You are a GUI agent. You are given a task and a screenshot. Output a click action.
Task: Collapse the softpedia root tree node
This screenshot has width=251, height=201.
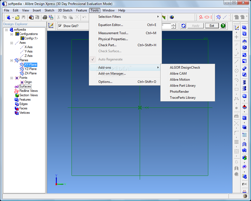6,30
